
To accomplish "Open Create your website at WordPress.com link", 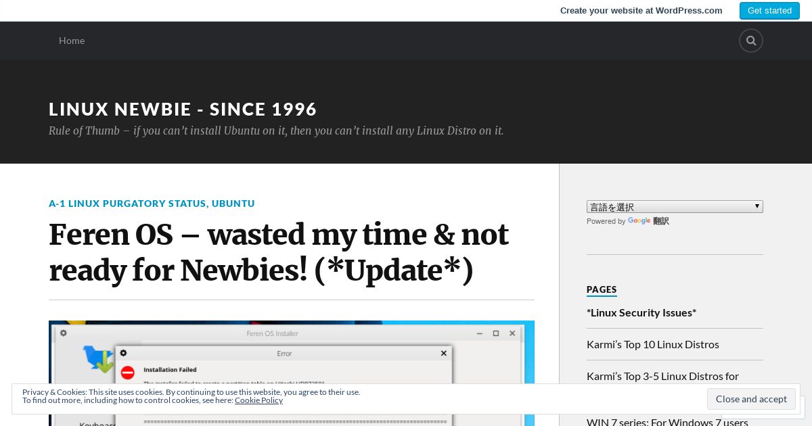I will pos(641,11).
